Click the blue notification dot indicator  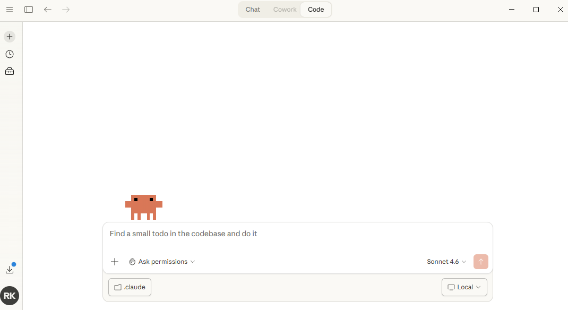coord(13,264)
